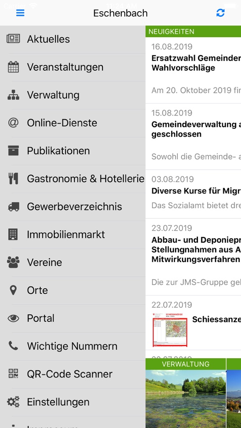Tap the blue refresh icon
Image resolution: width=241 pixels, height=428 pixels.
point(220,13)
